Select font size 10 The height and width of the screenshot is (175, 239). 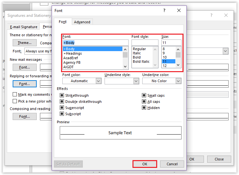[169, 57]
